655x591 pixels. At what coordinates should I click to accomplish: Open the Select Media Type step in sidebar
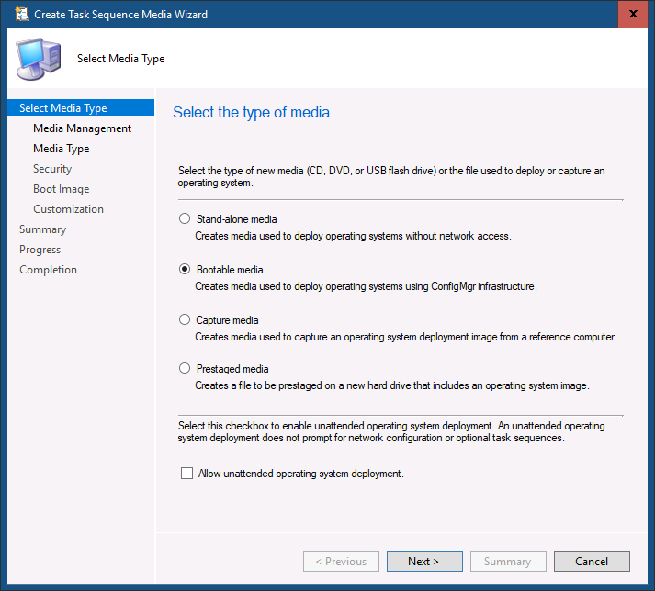point(81,107)
